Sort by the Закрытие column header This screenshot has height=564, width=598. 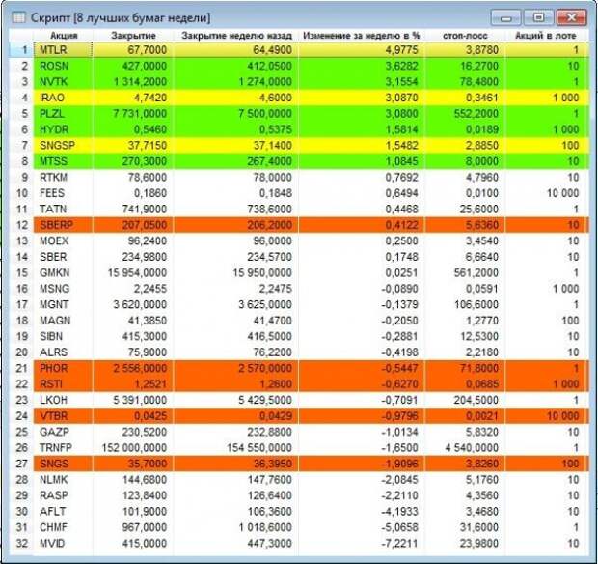tap(133, 36)
